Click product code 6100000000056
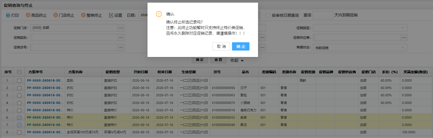Viewport: 433px width, 138px height. pos(223,88)
